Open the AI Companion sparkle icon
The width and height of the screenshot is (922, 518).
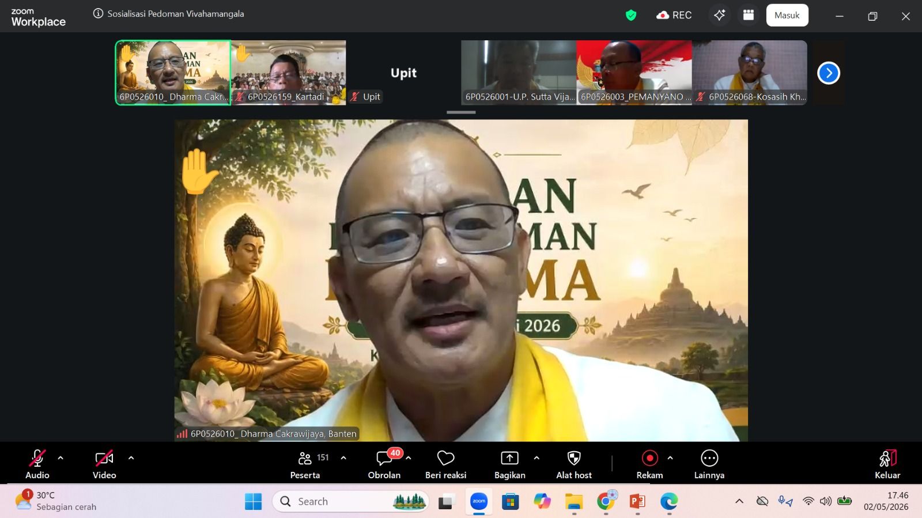[x=720, y=15]
